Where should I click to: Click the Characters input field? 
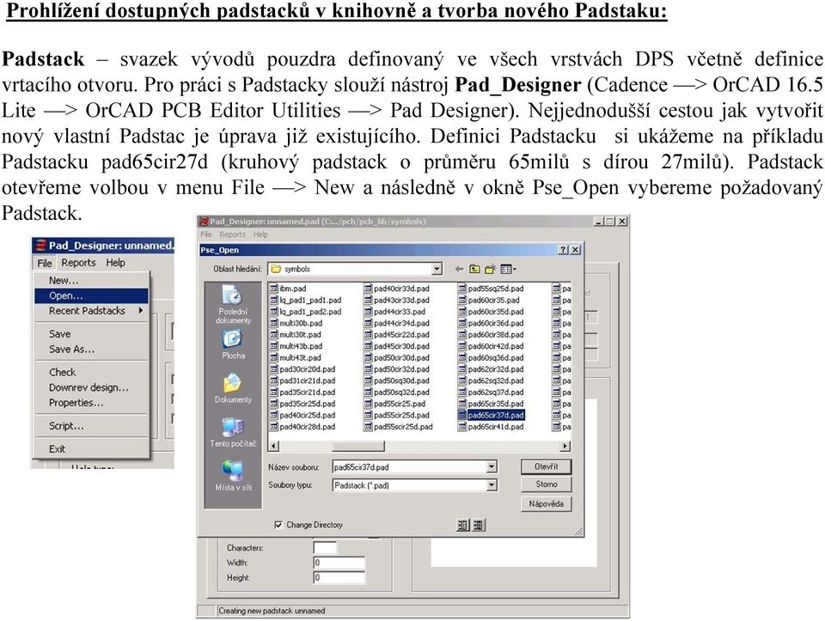point(325,547)
